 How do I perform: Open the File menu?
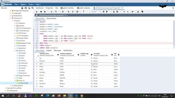point(16,4)
